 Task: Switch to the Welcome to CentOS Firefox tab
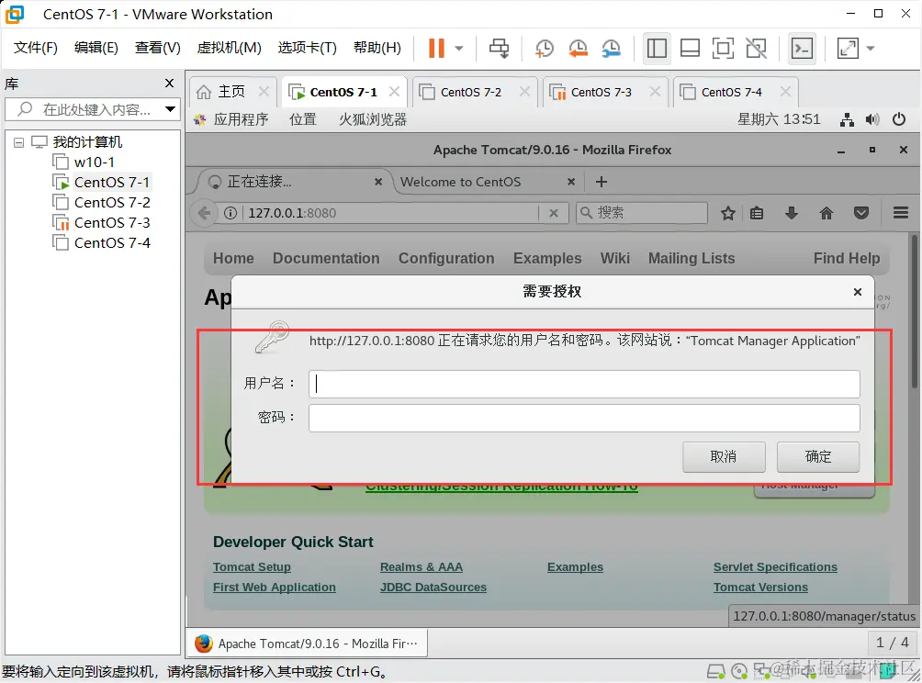point(460,182)
